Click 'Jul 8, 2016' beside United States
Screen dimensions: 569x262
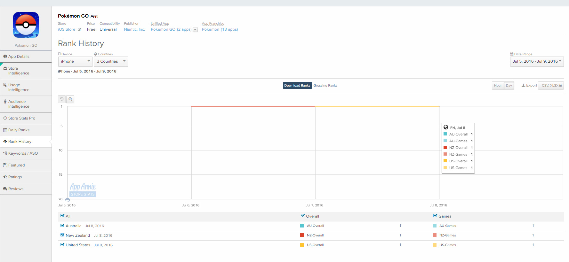(103, 245)
